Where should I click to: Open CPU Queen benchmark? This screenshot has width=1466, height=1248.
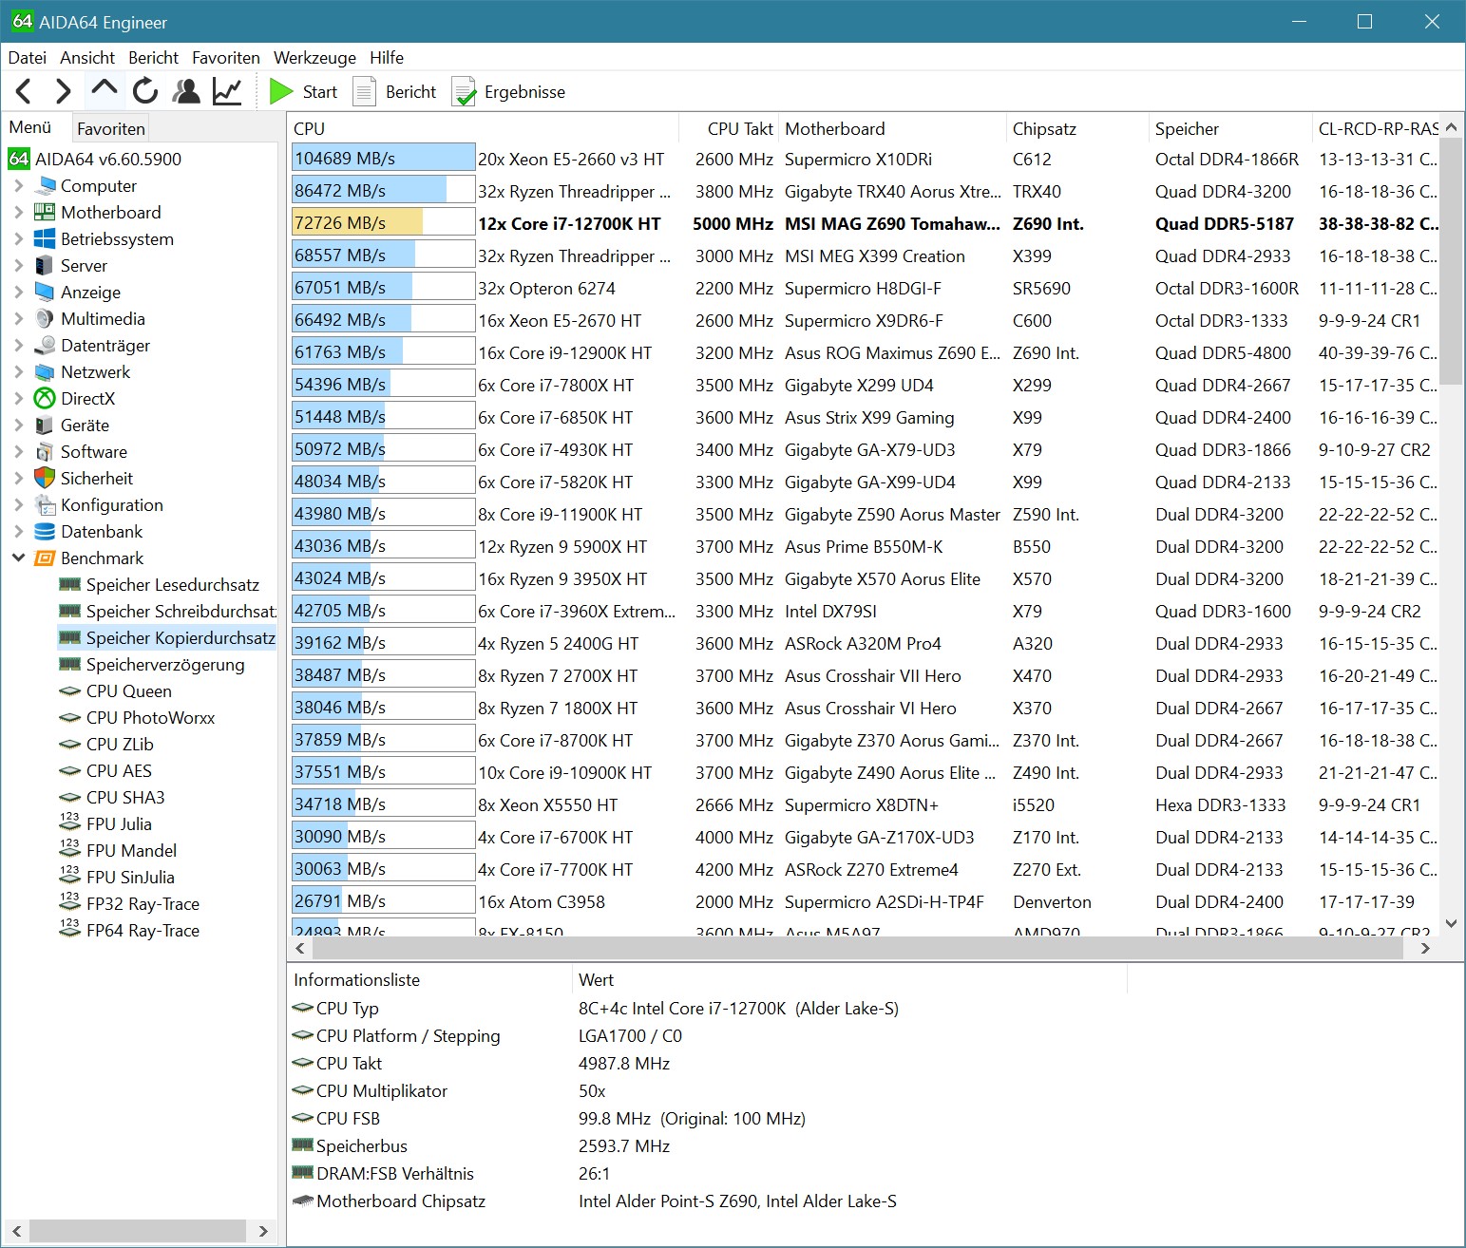coord(116,691)
